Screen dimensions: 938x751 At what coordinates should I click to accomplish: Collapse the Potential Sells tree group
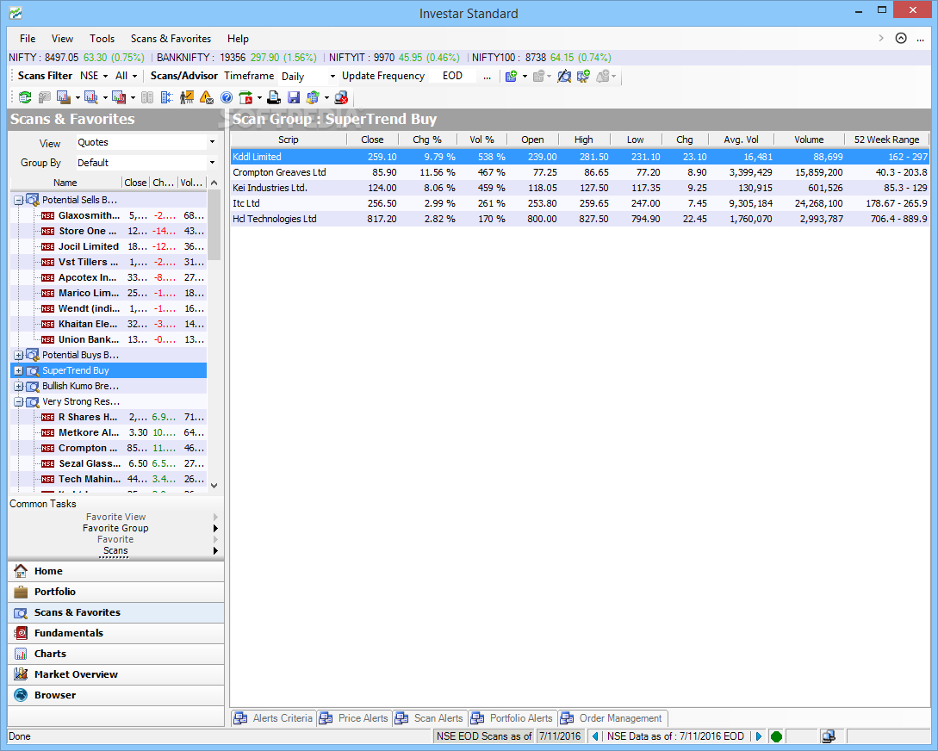click(x=19, y=200)
